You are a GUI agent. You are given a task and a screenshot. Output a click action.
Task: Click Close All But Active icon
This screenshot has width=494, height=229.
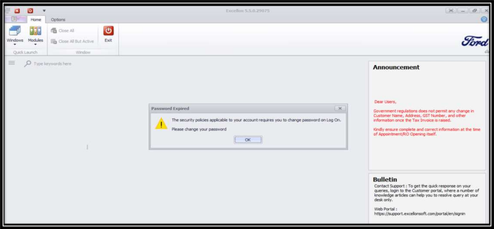(54, 41)
